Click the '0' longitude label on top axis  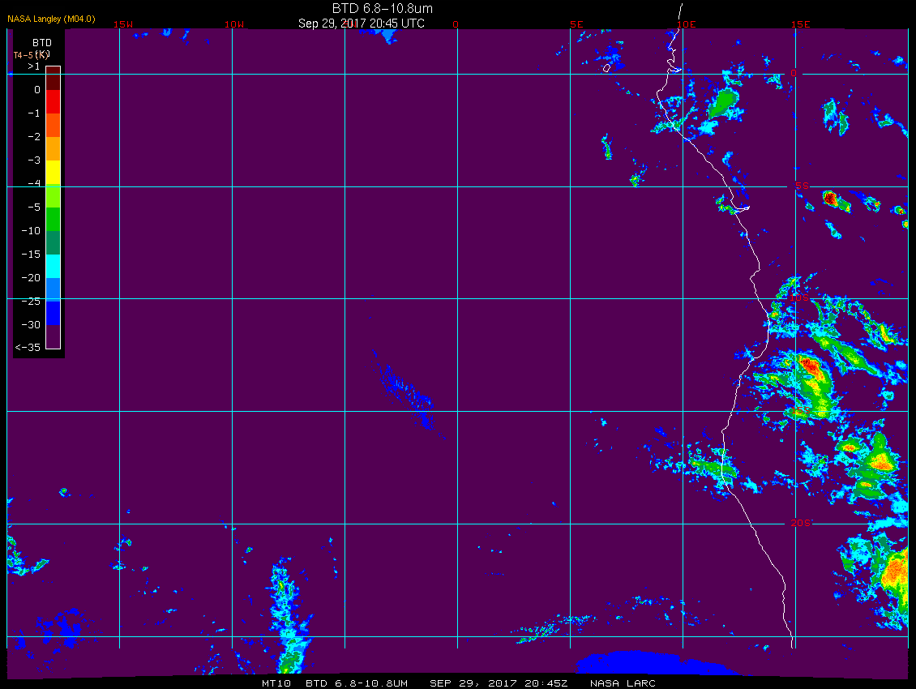tap(456, 24)
